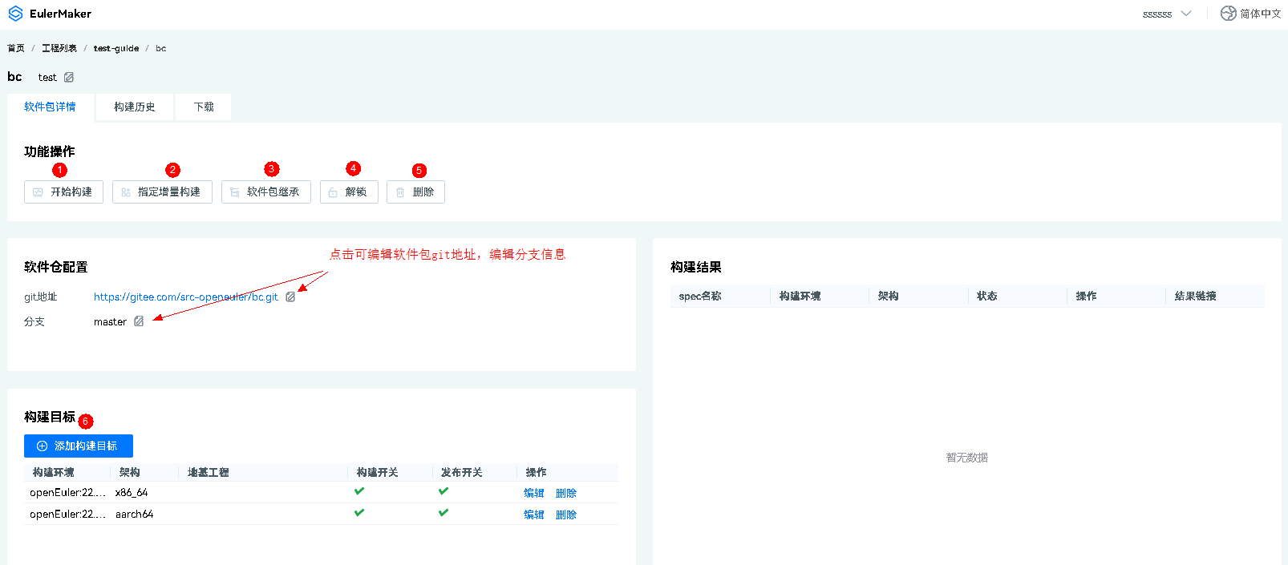
Task: Switch to the 构建历史 tab
Action: [135, 107]
